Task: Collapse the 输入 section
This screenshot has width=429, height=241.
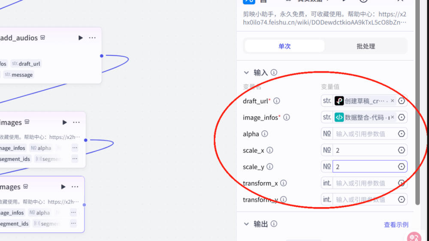Action: (x=246, y=72)
